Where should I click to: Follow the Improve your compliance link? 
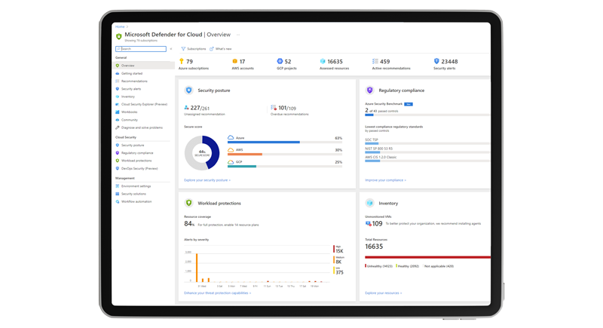click(x=385, y=180)
